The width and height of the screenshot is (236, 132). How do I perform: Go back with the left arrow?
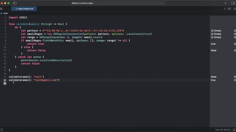pyautogui.click(x=6, y=9)
